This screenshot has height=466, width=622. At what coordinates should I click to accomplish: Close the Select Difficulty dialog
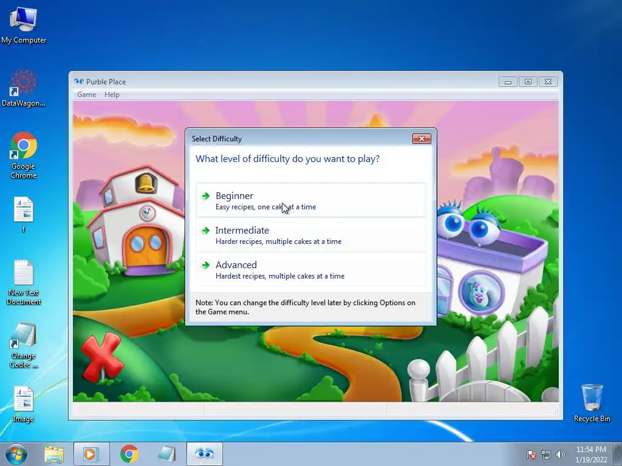(x=422, y=139)
